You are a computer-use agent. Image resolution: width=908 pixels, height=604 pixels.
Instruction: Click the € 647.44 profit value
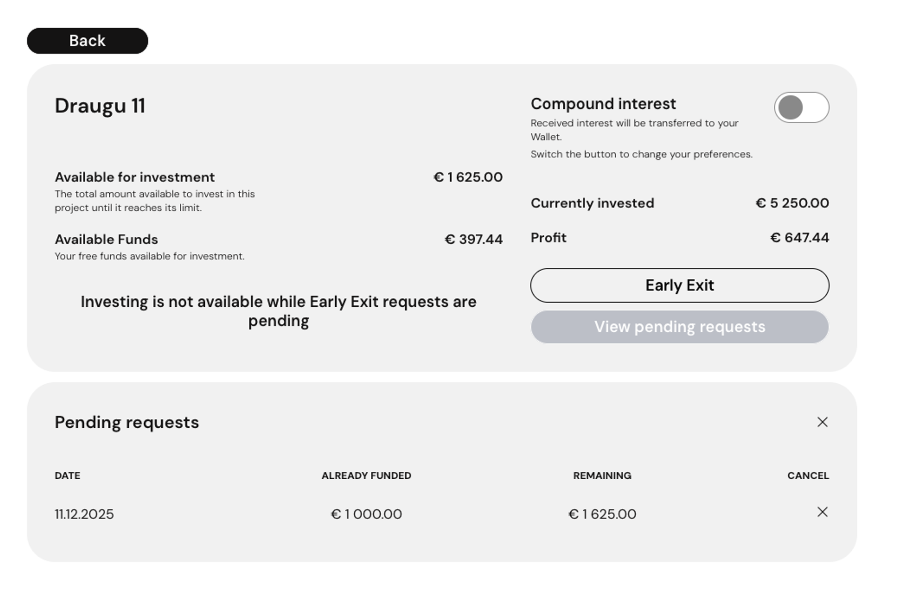click(x=799, y=238)
